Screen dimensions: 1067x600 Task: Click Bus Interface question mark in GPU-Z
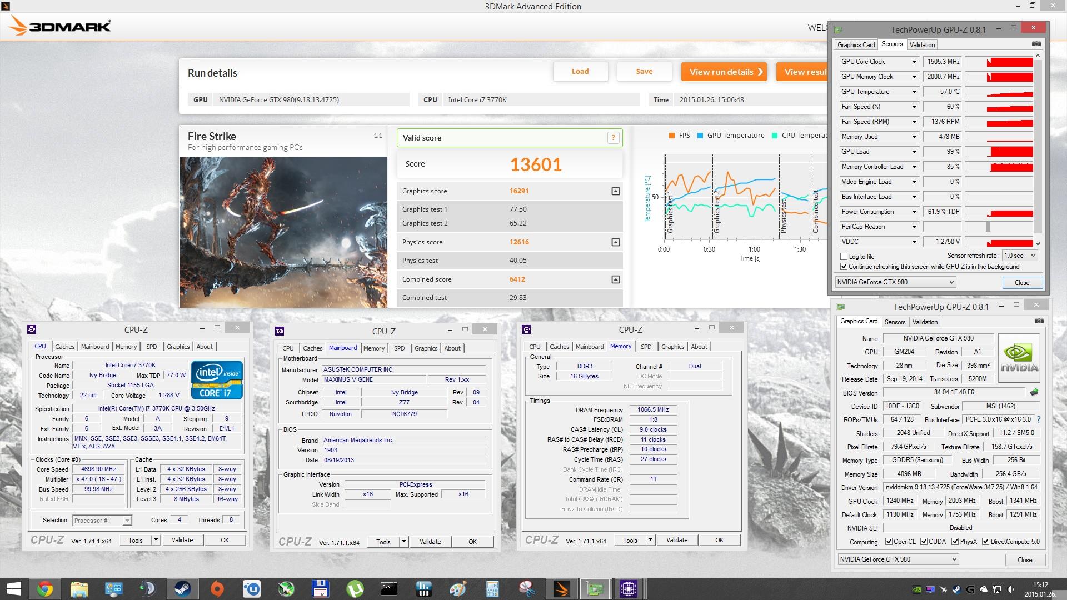click(x=1039, y=419)
